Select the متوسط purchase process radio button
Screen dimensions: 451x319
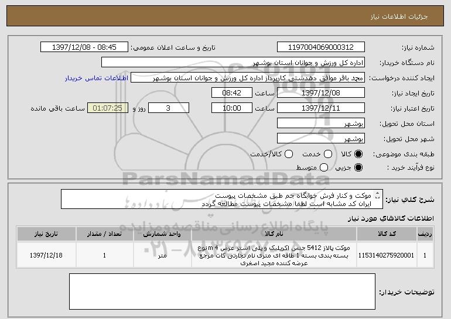[324, 167]
